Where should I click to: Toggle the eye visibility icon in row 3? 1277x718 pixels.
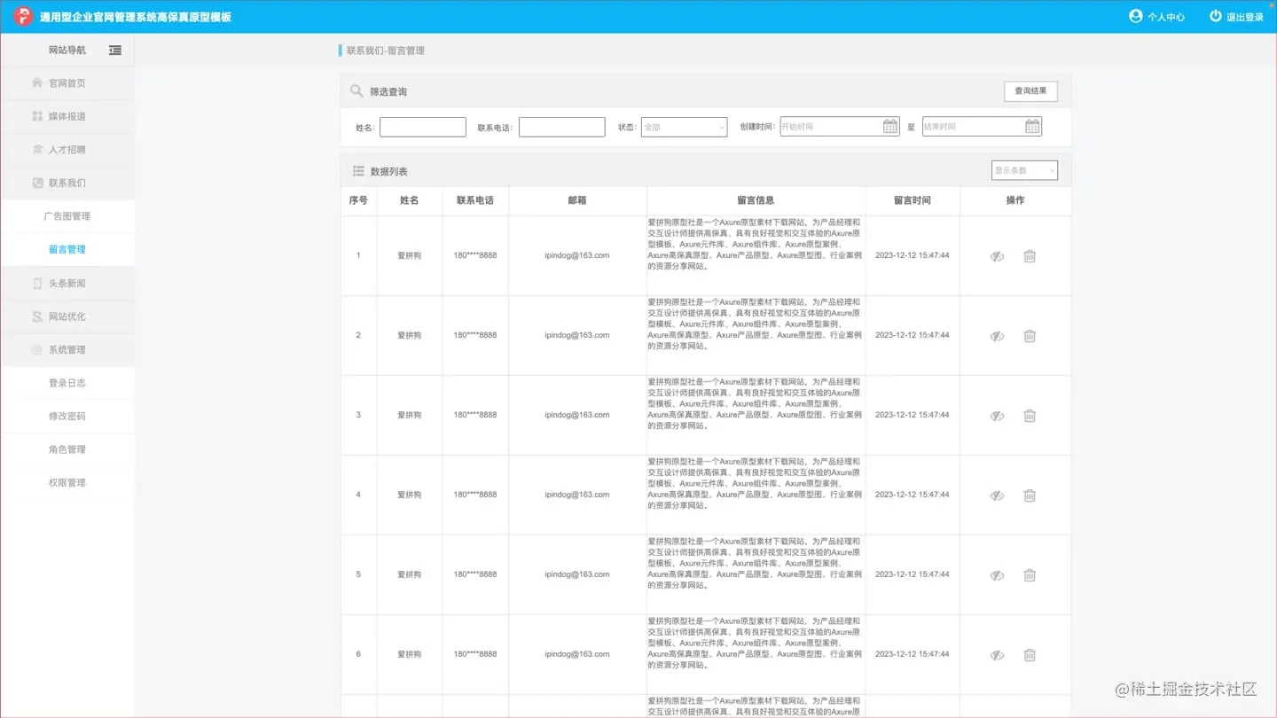coord(997,416)
